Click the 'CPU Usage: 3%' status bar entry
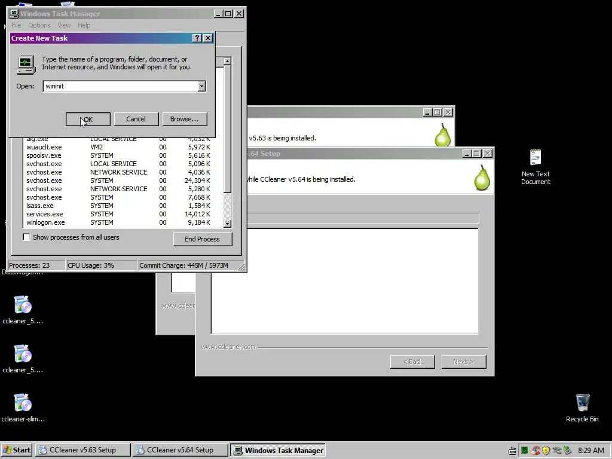This screenshot has width=612, height=459. point(102,265)
